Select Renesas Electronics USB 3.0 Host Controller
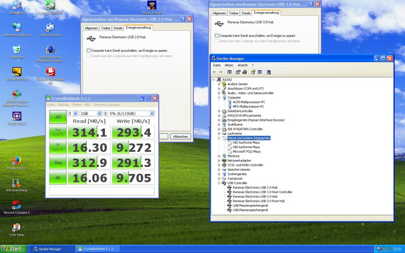This screenshot has width=405, height=253. tap(262, 192)
